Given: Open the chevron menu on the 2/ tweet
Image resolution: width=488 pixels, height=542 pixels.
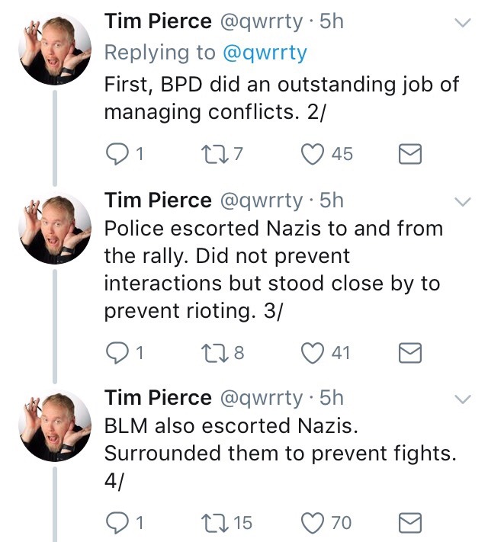Looking at the screenshot, I should tap(462, 24).
